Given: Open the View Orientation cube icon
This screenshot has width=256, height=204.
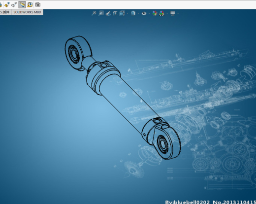Looking at the screenshot, I should click(122, 13).
